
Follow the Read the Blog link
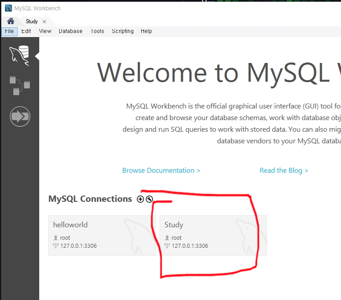[x=284, y=171]
